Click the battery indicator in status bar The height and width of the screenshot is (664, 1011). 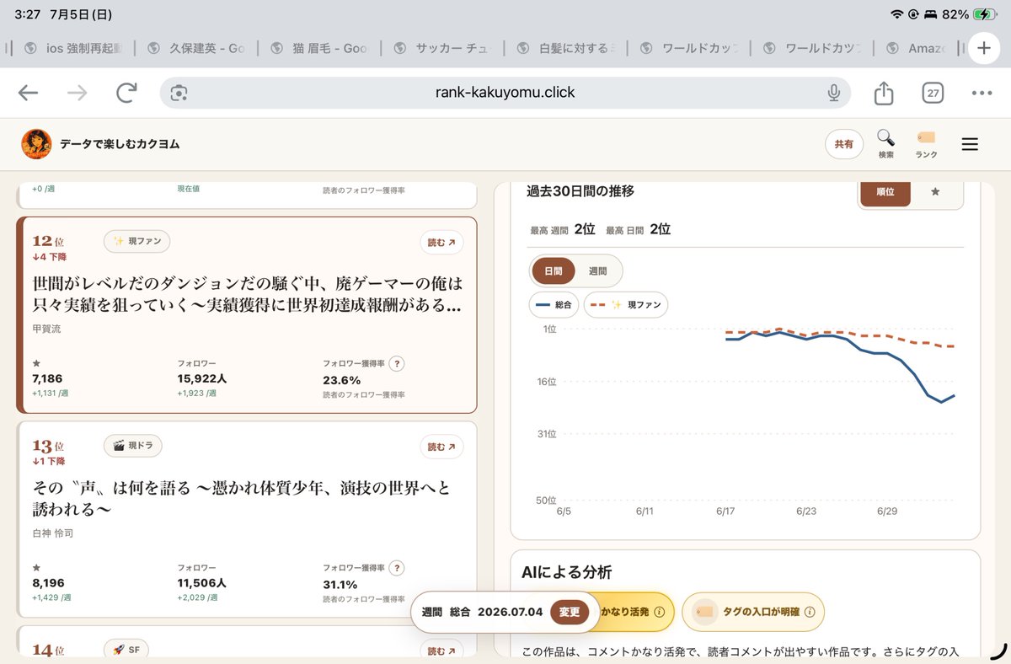(x=985, y=14)
